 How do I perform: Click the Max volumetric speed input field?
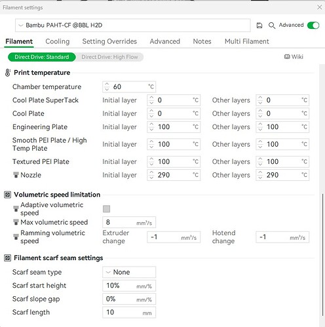(129, 222)
